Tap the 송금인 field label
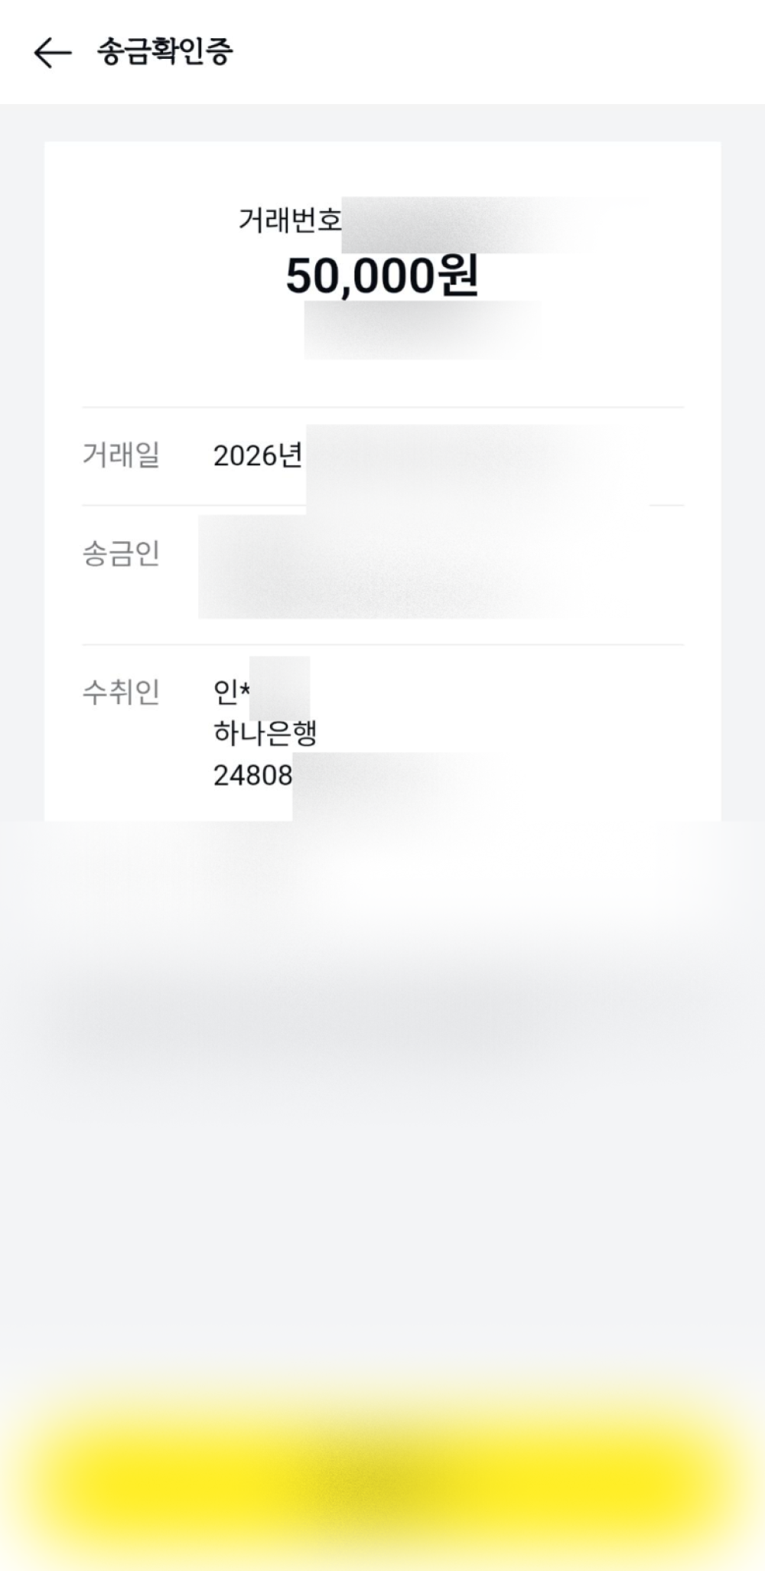 click(x=121, y=553)
